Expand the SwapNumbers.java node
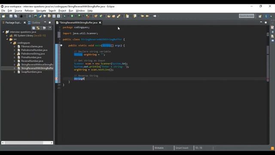 click(15, 72)
